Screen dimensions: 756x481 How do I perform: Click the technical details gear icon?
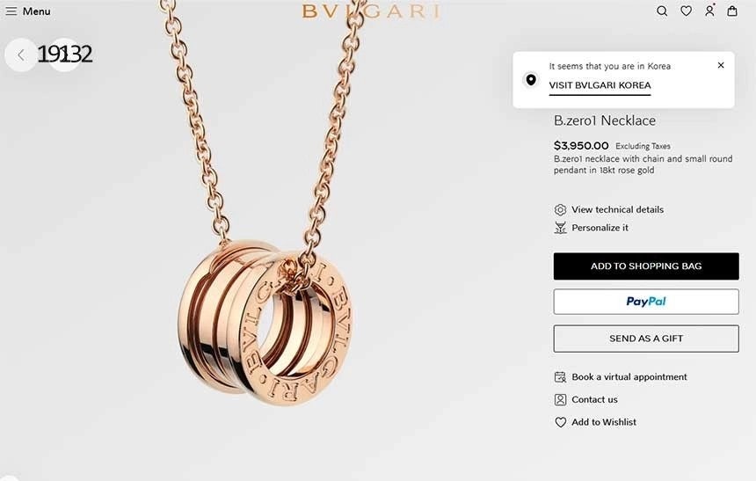(x=560, y=210)
